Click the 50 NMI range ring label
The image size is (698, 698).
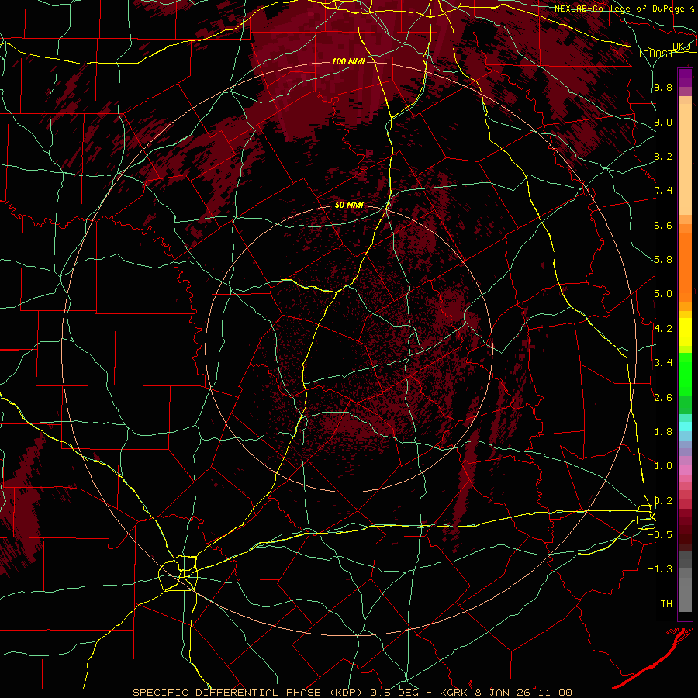pos(350,206)
